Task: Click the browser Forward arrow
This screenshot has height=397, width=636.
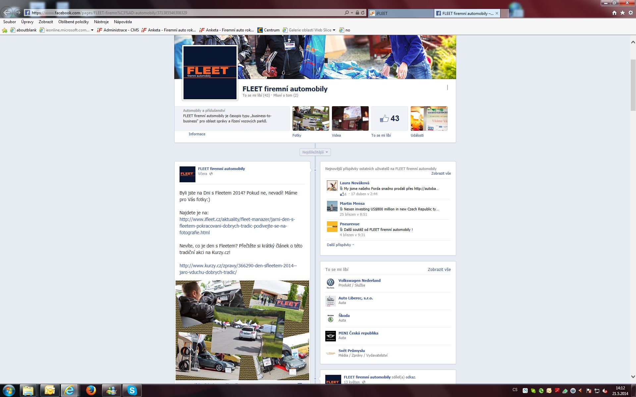Action: [18, 13]
